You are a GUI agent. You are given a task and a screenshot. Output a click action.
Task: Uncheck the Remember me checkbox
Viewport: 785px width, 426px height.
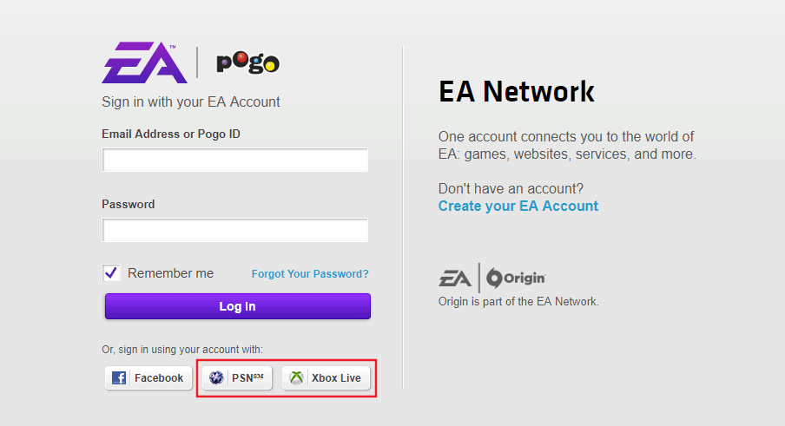[x=111, y=273]
